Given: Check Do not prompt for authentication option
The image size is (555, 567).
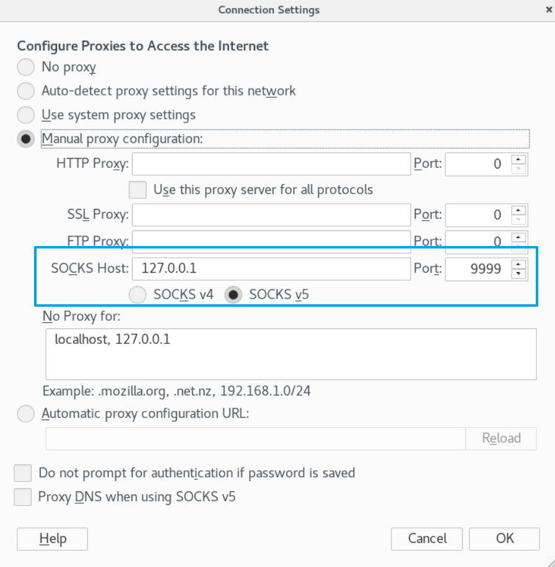Looking at the screenshot, I should click(23, 473).
